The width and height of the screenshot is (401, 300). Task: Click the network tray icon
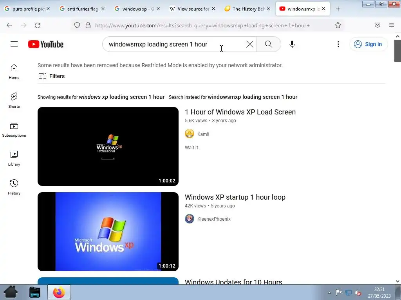[348, 293]
